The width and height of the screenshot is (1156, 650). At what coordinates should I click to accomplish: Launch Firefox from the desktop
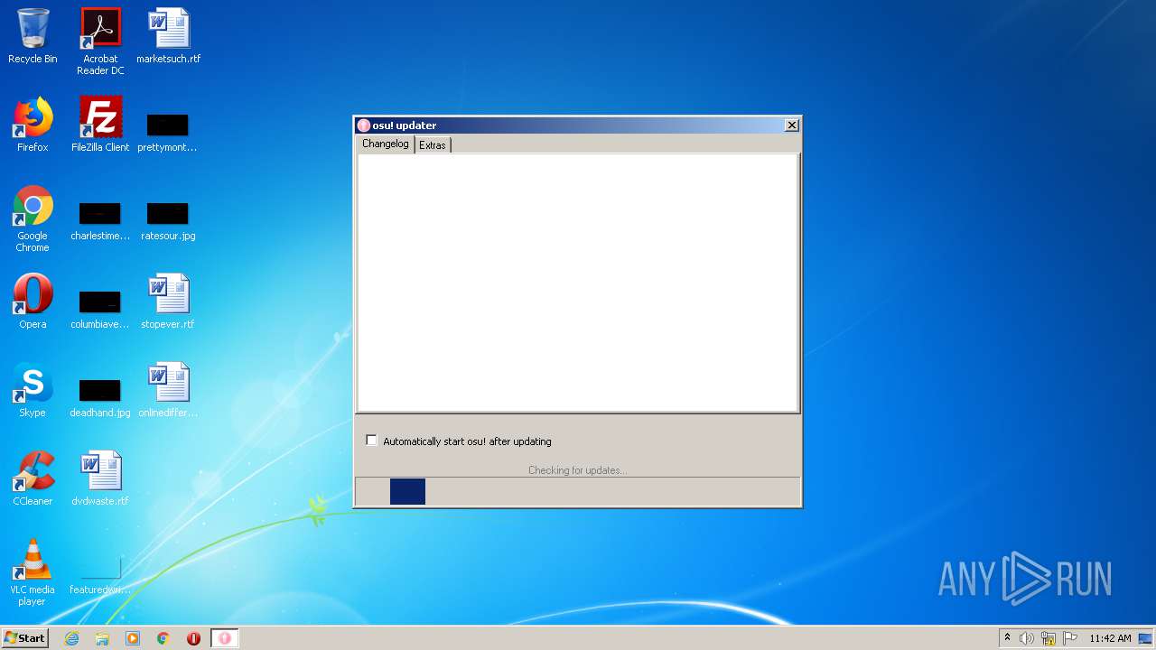[33, 125]
